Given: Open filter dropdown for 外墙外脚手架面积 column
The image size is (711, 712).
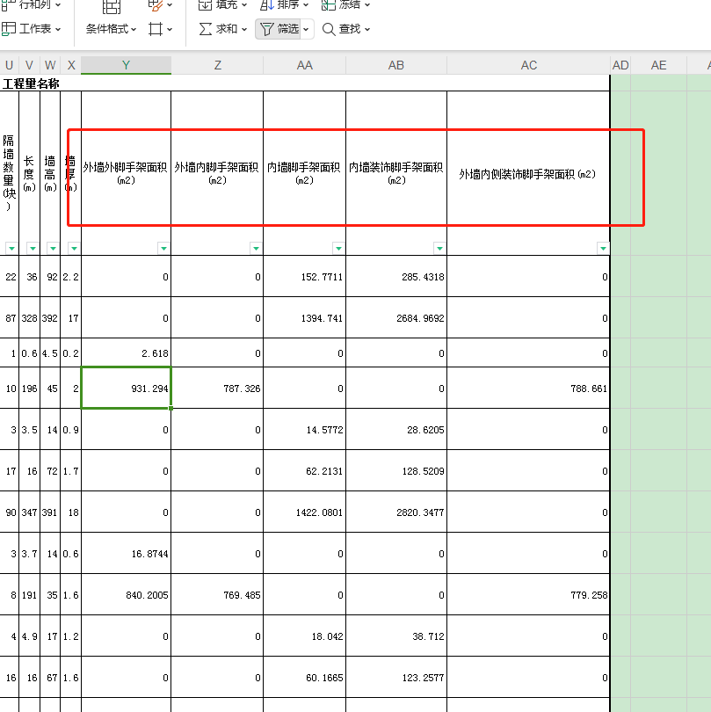Looking at the screenshot, I should pos(163,249).
